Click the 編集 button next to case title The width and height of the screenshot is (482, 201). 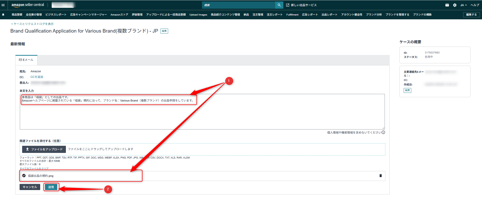pos(164,31)
